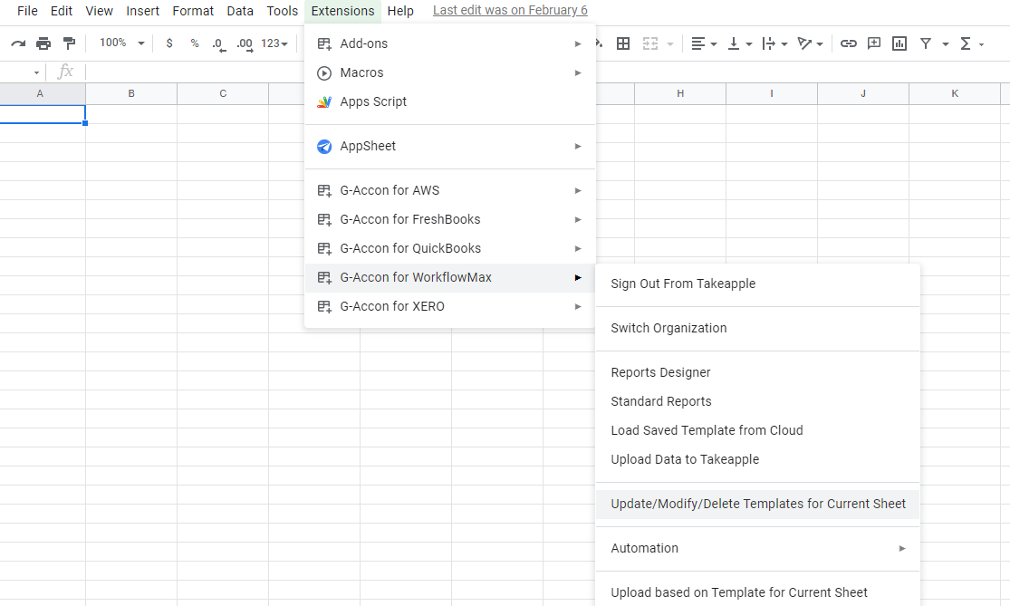Open the name box dropdown arrow
This screenshot has width=1010, height=606.
coord(36,72)
